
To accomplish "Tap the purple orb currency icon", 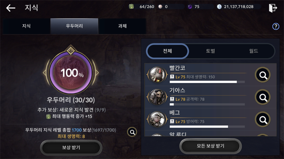I will click(190, 7).
